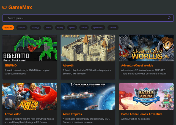Open the Armor Valor thumbnail image
This screenshot has height=125, width=176.
[x=30, y=96]
